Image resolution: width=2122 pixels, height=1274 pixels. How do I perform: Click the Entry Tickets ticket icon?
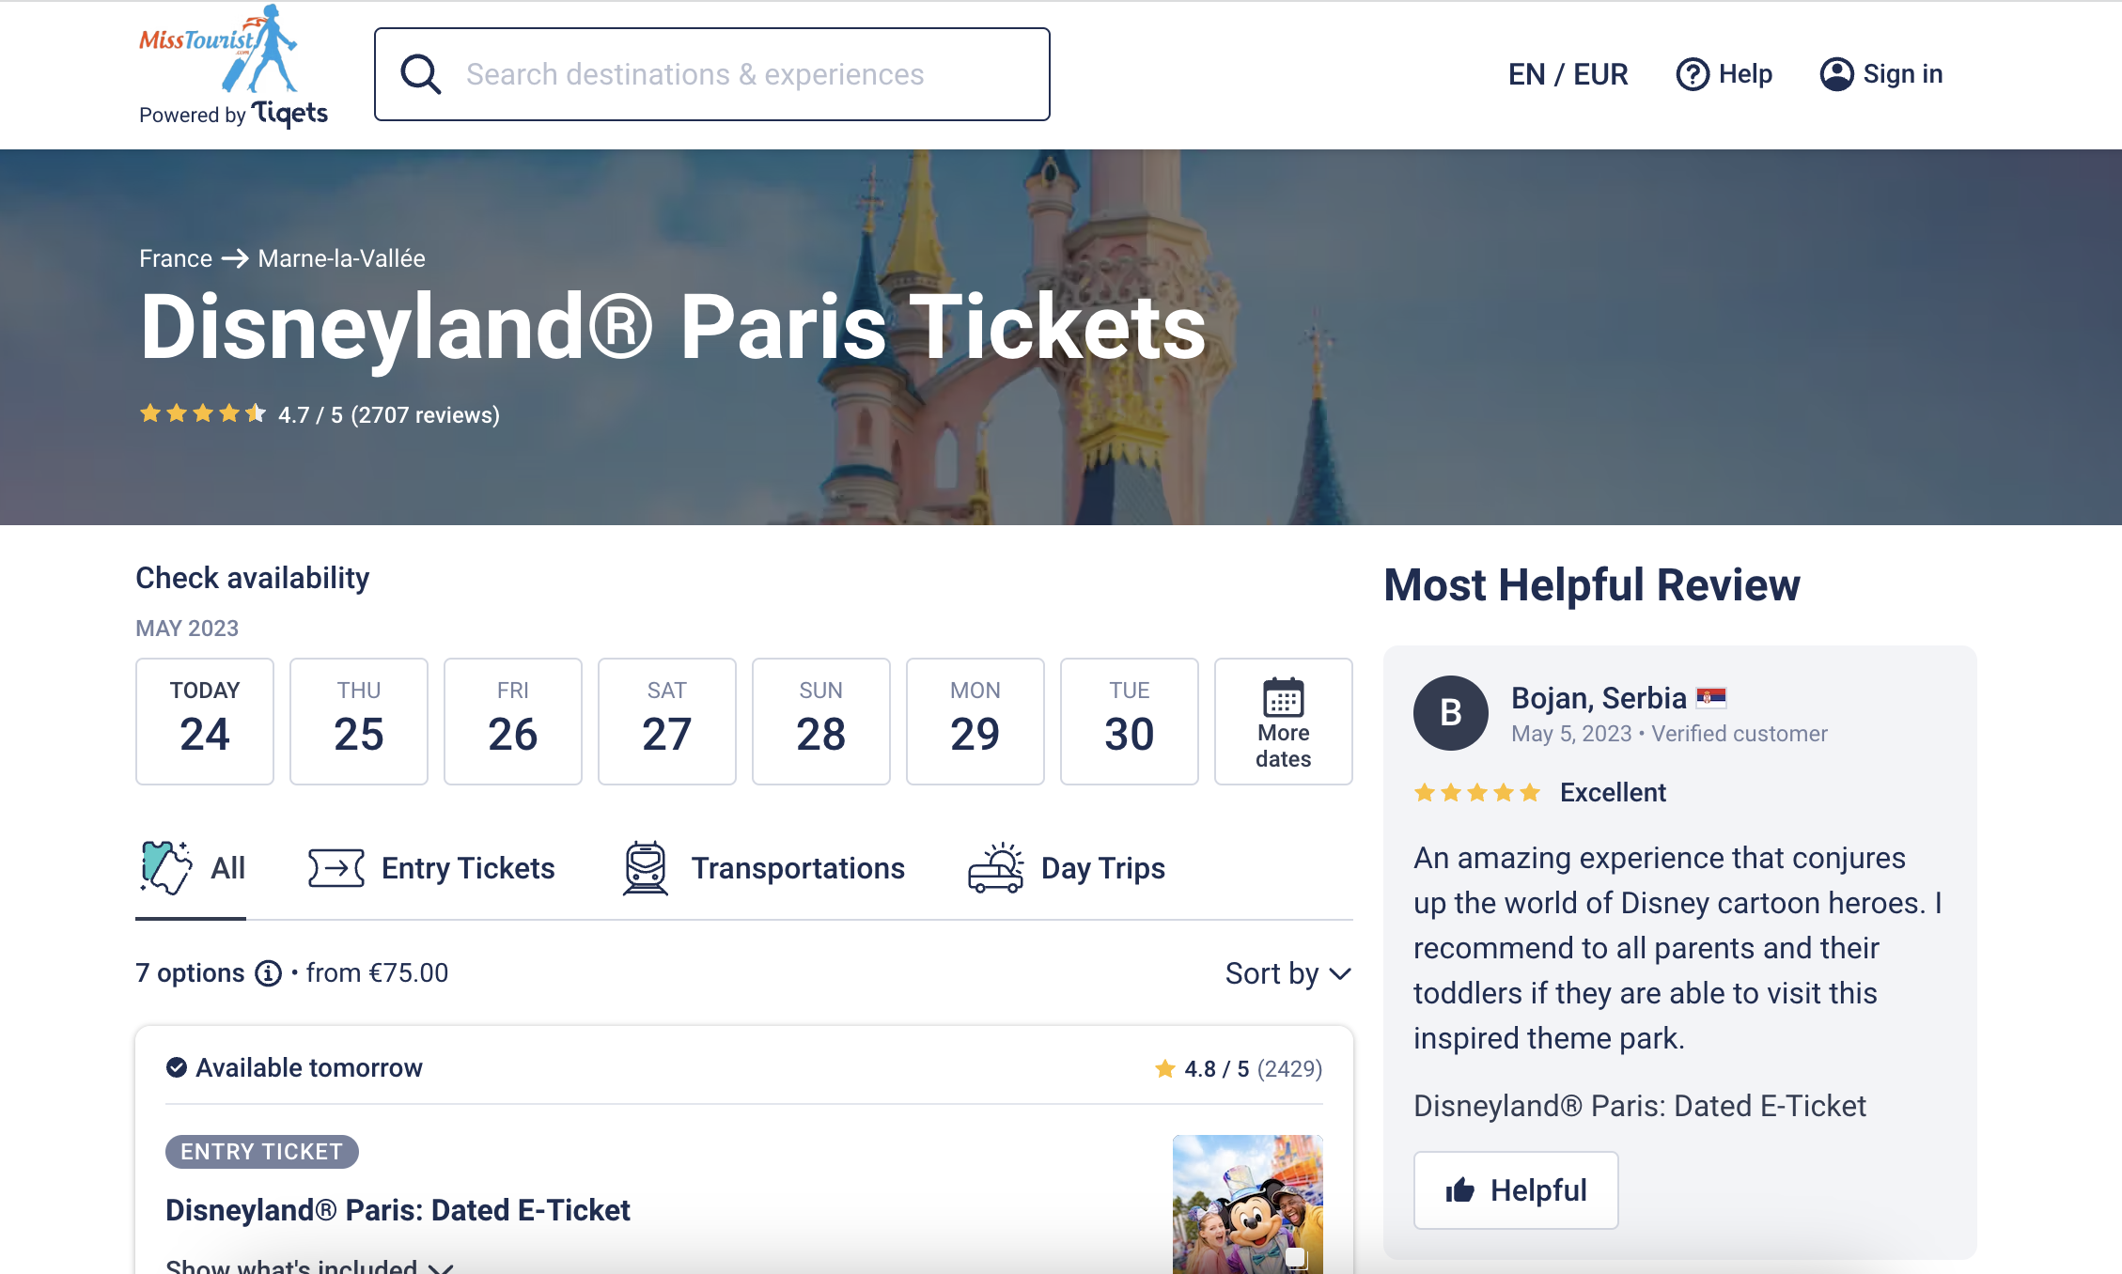pos(336,868)
